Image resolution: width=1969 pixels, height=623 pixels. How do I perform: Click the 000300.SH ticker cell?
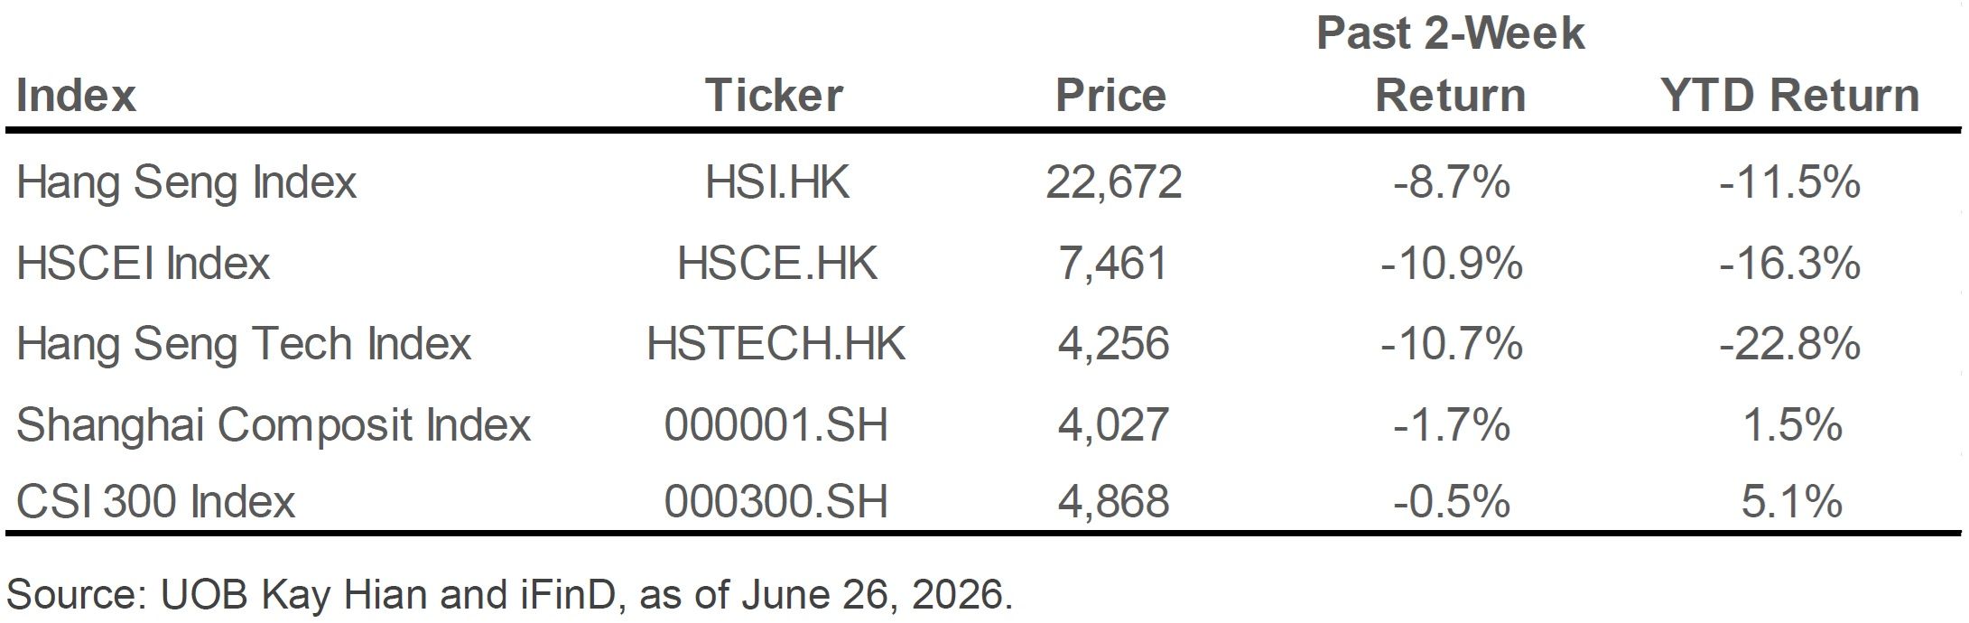(776, 502)
